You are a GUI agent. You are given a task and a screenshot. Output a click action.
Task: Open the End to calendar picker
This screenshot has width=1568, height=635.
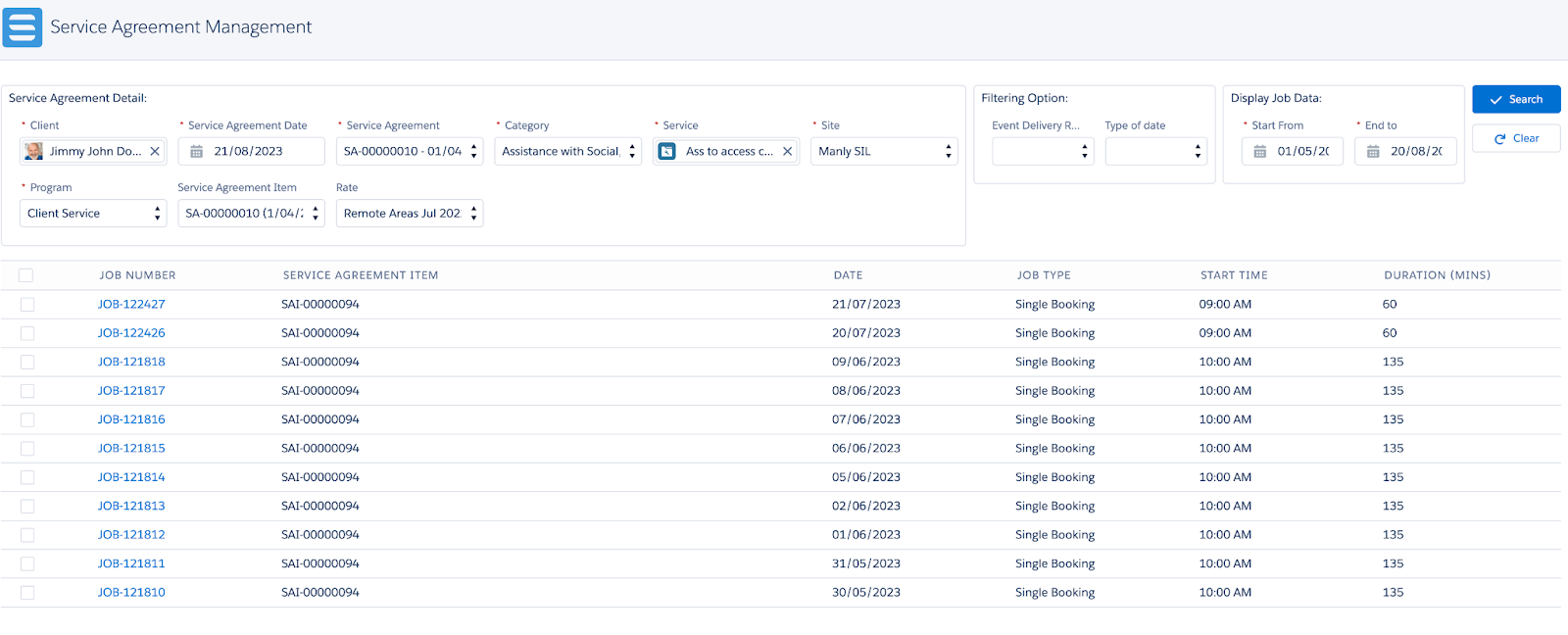pos(1373,152)
